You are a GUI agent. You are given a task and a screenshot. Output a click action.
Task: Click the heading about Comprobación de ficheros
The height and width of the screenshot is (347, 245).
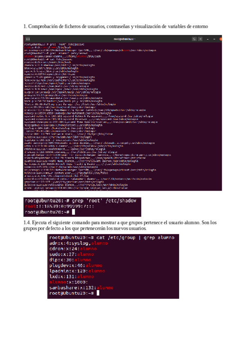[x=116, y=26]
